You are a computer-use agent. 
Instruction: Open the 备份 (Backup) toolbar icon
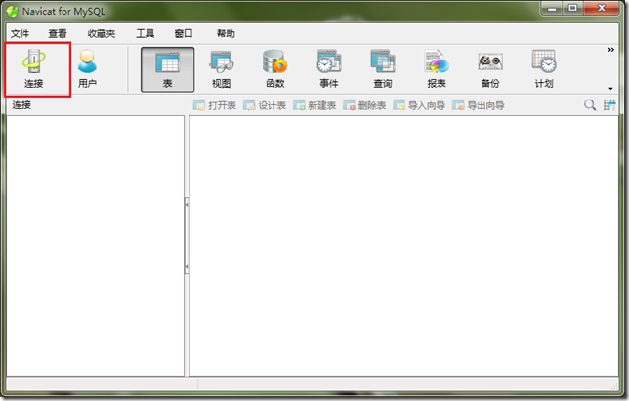[489, 68]
